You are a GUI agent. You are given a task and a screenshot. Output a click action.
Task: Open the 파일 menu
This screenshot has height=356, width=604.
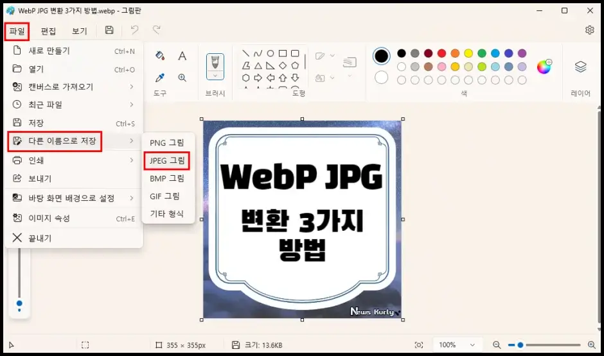click(17, 31)
